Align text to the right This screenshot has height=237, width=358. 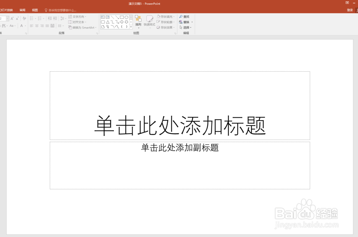42,26
